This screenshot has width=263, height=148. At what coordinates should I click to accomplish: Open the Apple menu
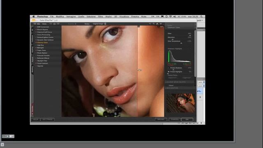click(x=33, y=16)
